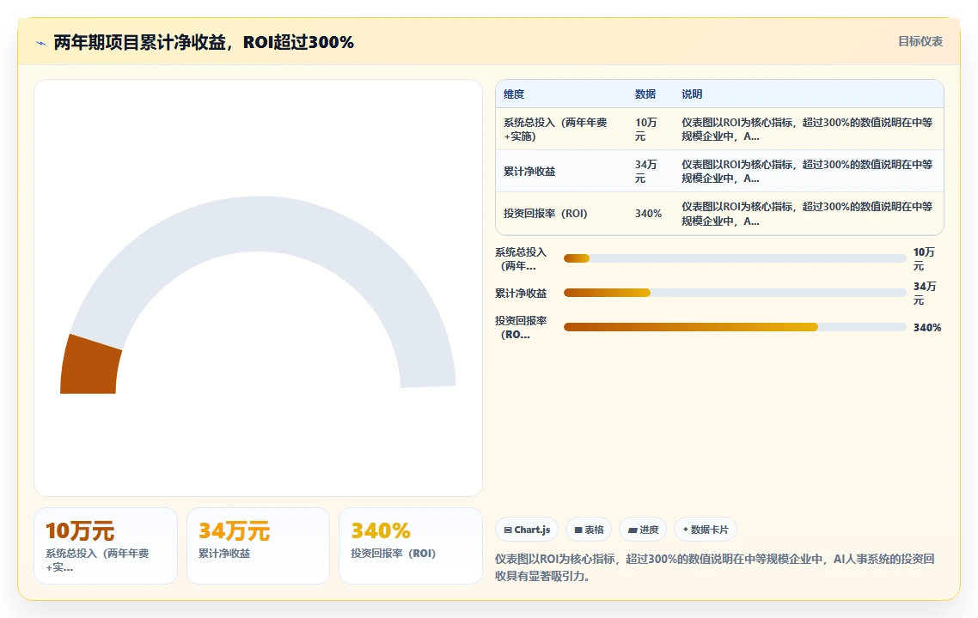Click the 340% table data cell

[x=651, y=214]
